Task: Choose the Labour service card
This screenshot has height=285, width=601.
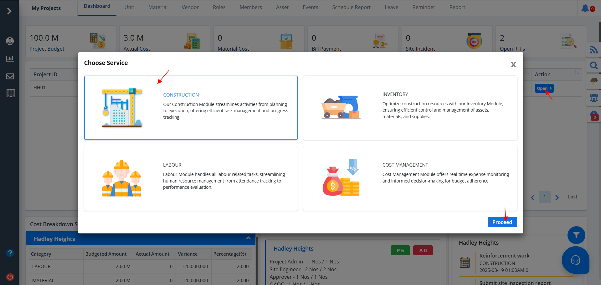Action: [191, 178]
